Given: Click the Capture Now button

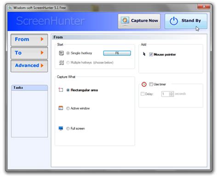Looking at the screenshot, I should coord(139,21).
